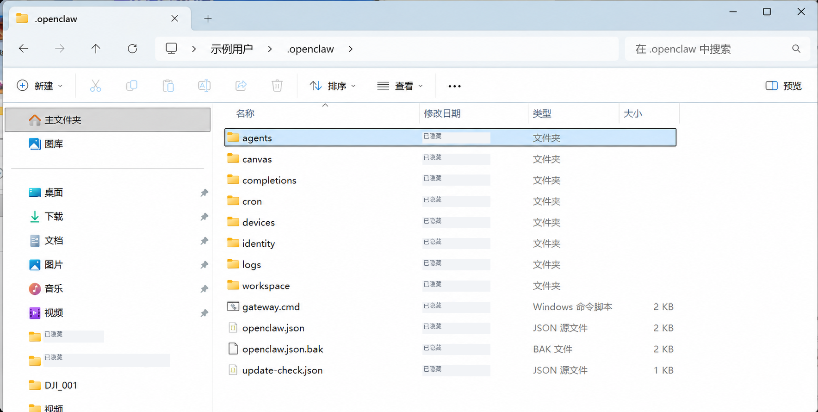Click the Rename icon in toolbar
The image size is (818, 412).
[204, 86]
